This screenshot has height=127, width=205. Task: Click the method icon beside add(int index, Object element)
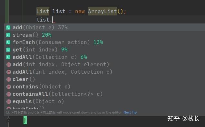coord(9,65)
